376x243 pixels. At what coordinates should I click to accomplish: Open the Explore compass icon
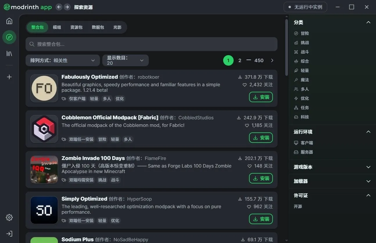pos(9,37)
